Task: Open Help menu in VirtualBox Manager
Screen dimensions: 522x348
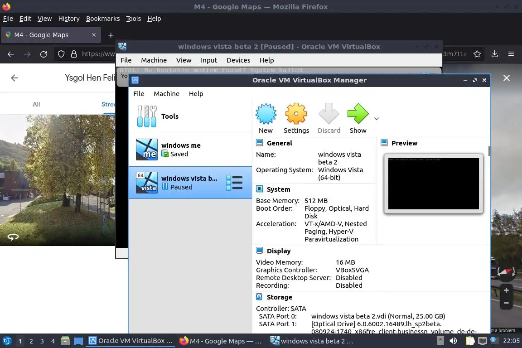Action: coord(196,94)
